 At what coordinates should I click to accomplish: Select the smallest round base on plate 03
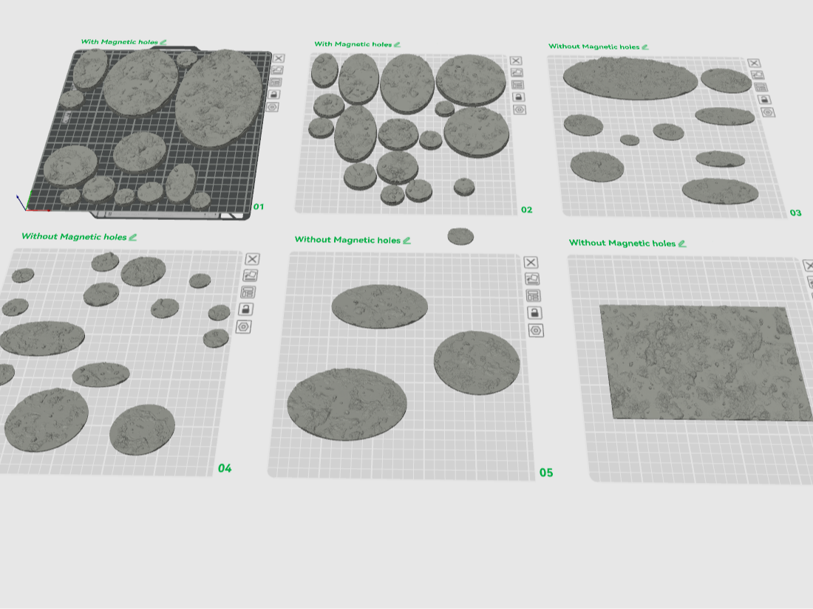click(x=630, y=140)
